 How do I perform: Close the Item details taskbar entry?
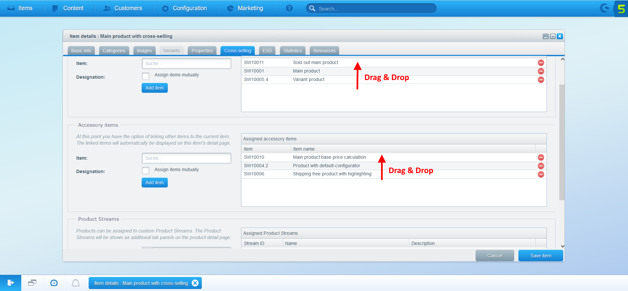[x=195, y=283]
